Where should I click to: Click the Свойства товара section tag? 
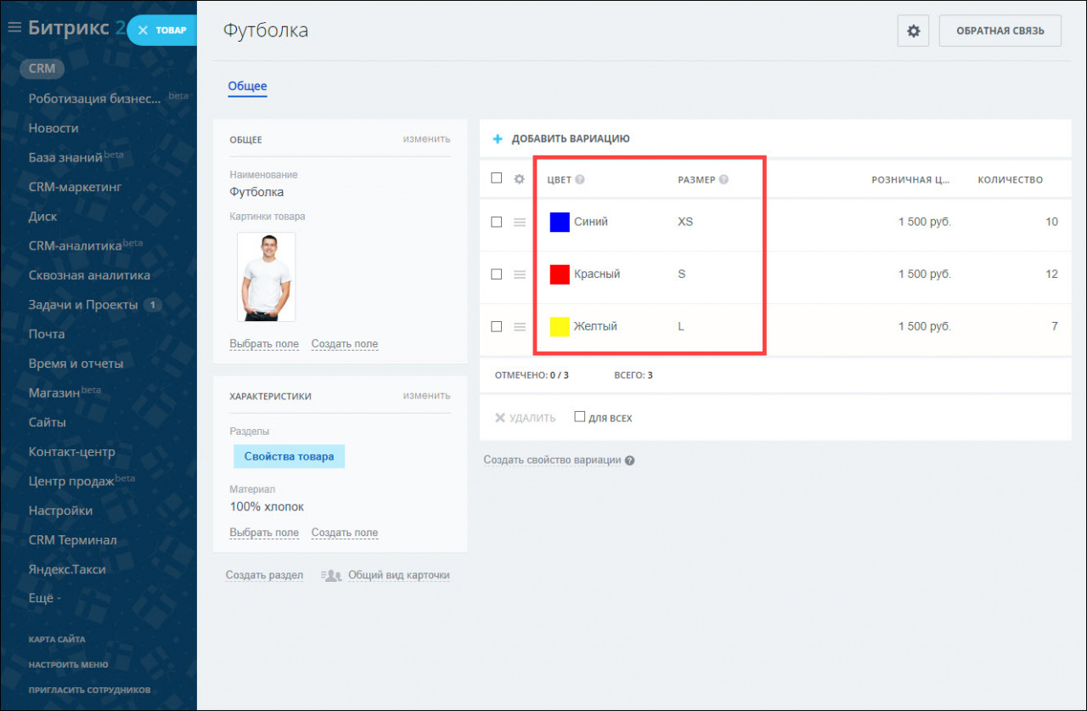[x=289, y=456]
